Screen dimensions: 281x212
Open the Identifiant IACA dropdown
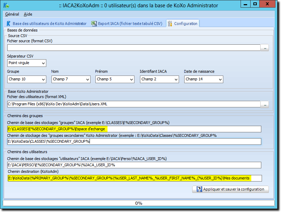(159, 79)
